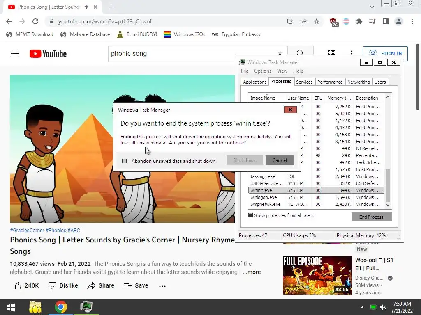Screen dimensions: 421x315
Task: Dislike the Phonics Song video
Action: tap(63, 285)
